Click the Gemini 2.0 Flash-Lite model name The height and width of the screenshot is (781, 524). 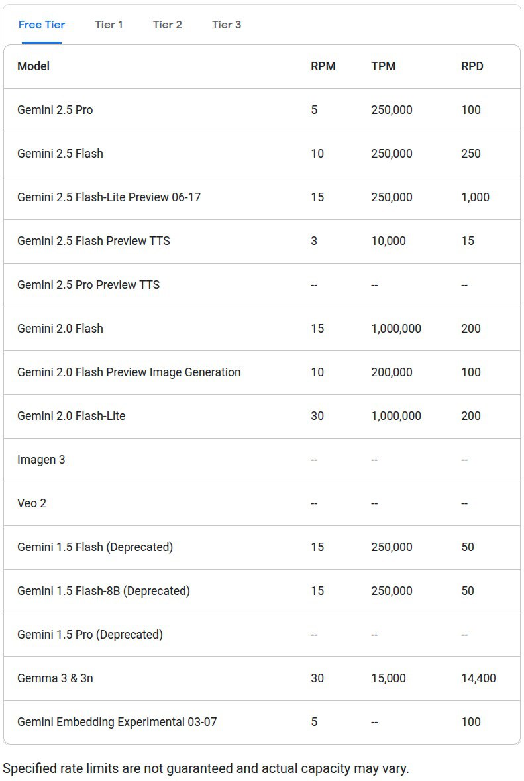(x=71, y=416)
